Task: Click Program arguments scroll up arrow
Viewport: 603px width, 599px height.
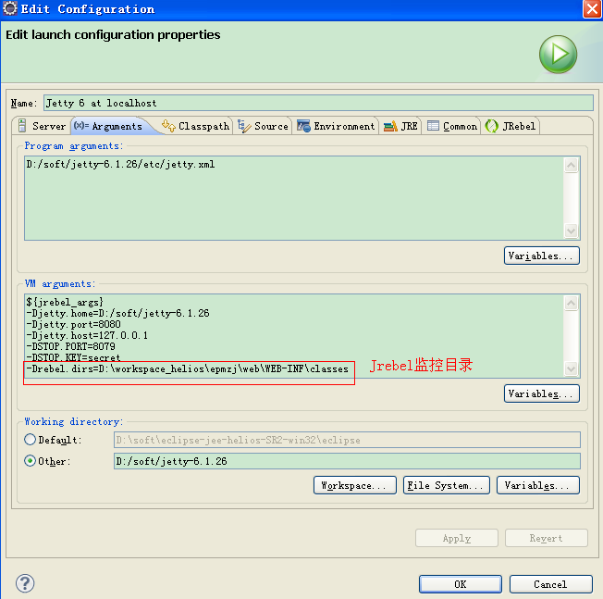Action: [x=571, y=166]
